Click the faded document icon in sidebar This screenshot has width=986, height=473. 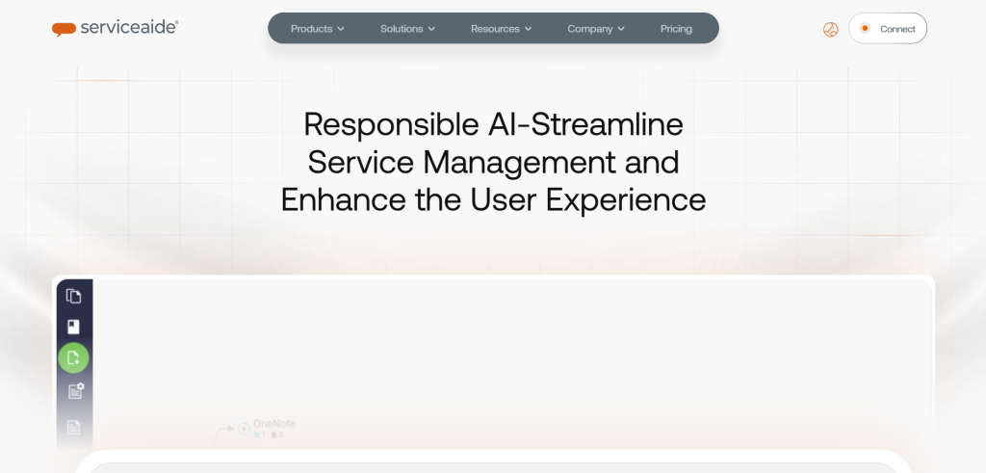tap(74, 426)
